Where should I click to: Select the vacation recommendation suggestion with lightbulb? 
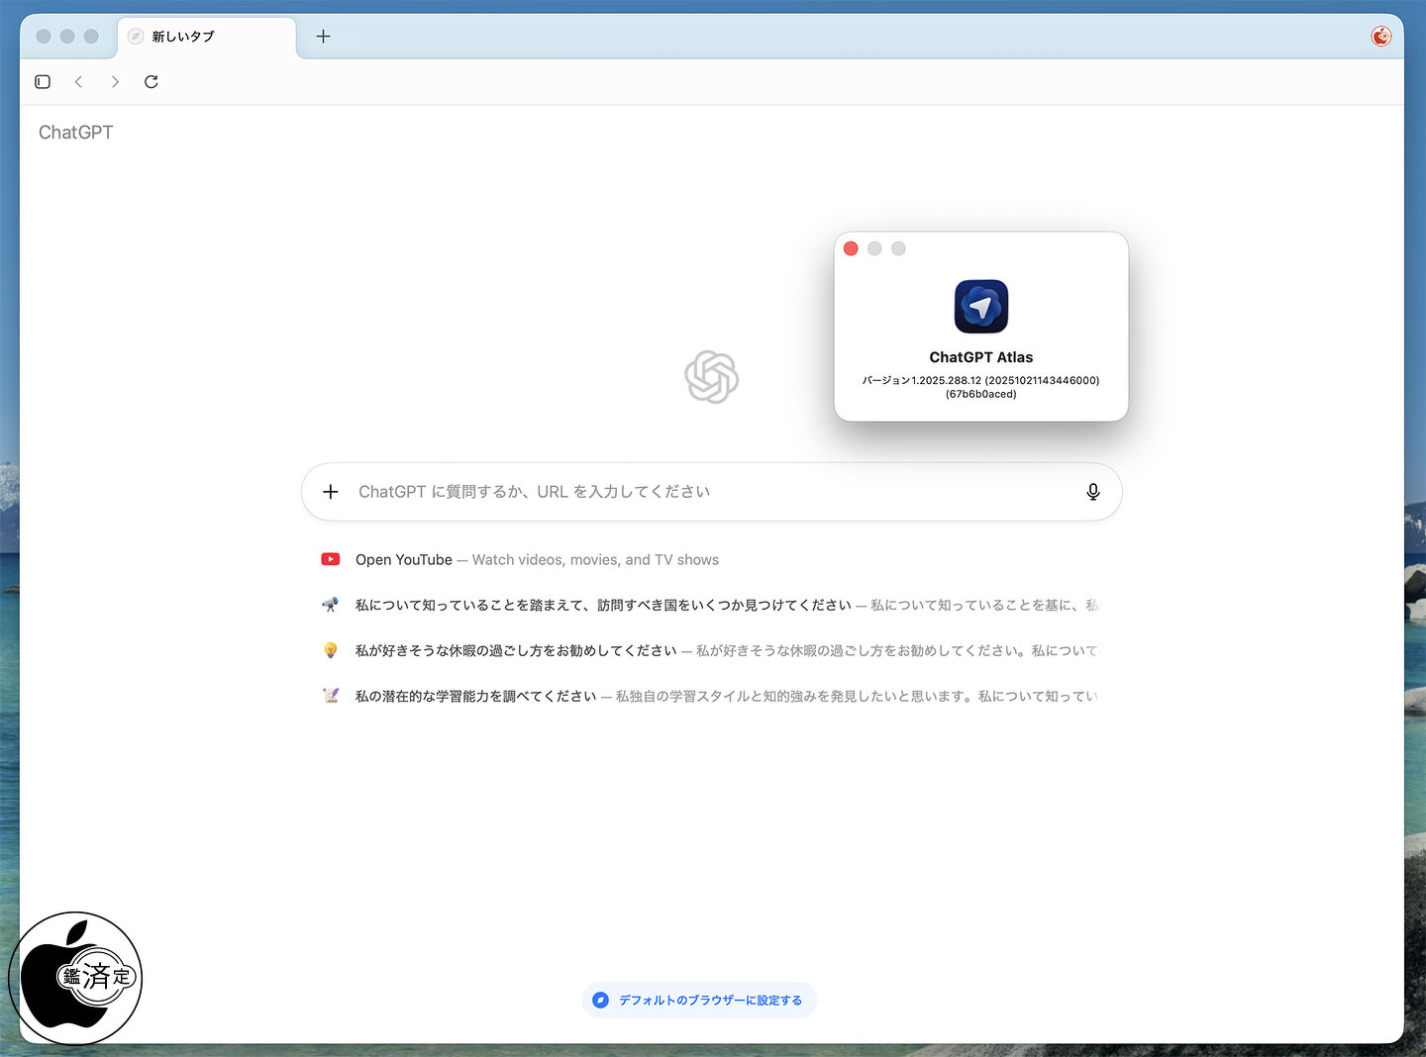pos(515,651)
